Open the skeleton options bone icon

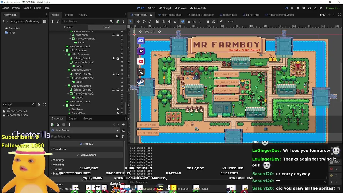coord(221,21)
